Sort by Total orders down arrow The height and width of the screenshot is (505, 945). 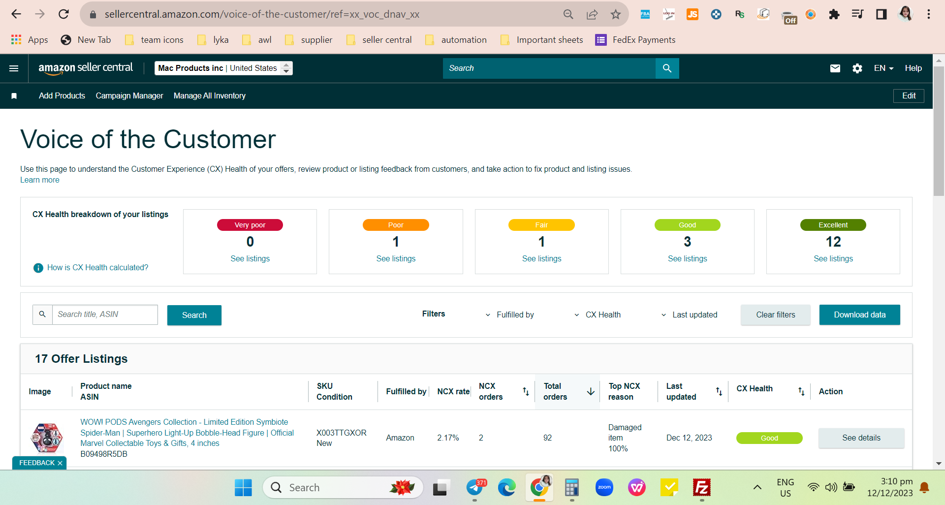pos(591,391)
